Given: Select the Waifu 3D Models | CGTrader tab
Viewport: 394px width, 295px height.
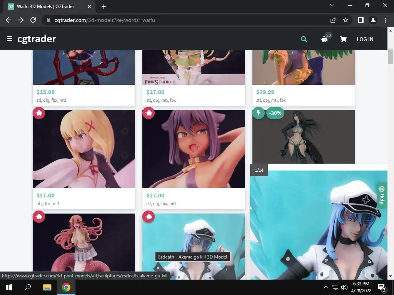Looking at the screenshot, I should click(49, 7).
